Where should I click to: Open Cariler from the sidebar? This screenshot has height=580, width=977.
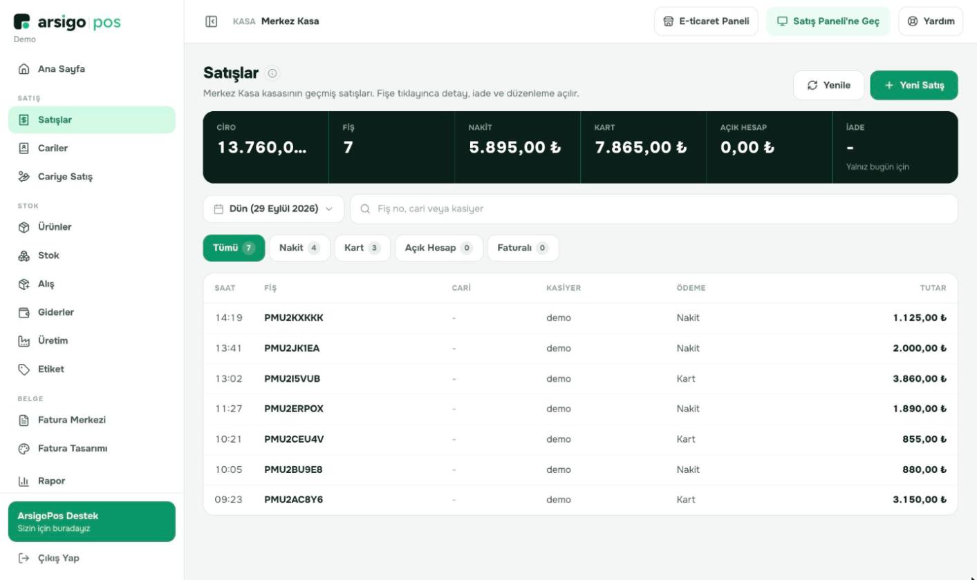point(92,148)
